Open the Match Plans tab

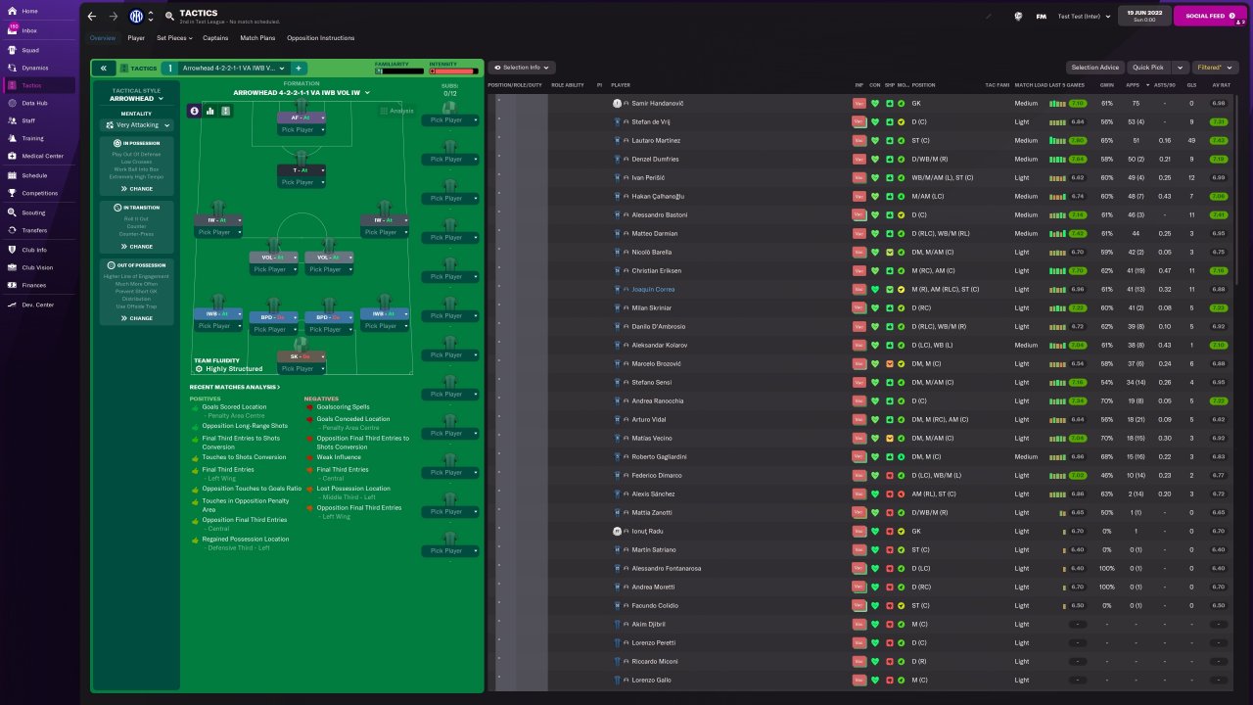tap(257, 38)
